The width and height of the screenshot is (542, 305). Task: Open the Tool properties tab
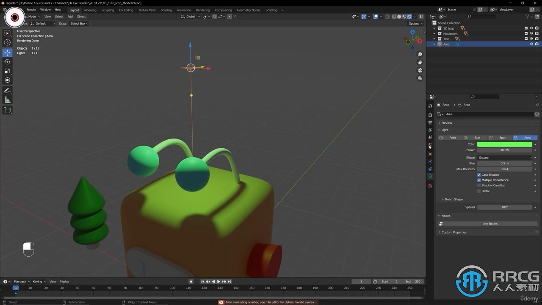pyautogui.click(x=430, y=106)
